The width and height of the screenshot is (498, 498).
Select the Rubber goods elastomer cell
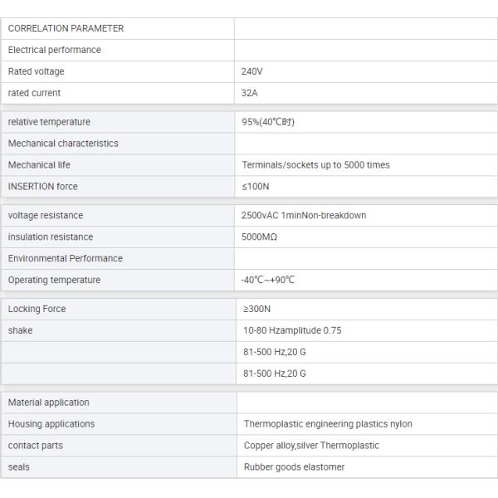point(367,467)
